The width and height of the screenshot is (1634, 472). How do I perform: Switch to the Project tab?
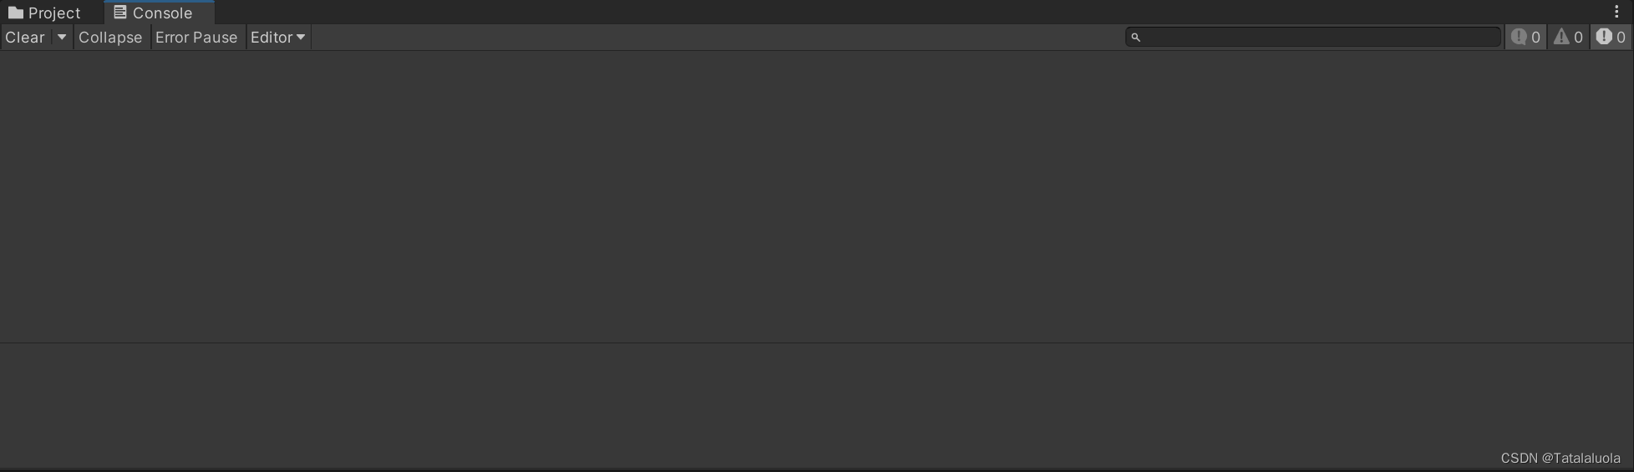(x=45, y=13)
